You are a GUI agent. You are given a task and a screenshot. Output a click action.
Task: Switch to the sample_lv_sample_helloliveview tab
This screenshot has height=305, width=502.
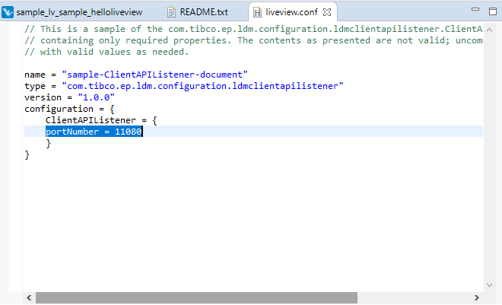click(x=79, y=12)
